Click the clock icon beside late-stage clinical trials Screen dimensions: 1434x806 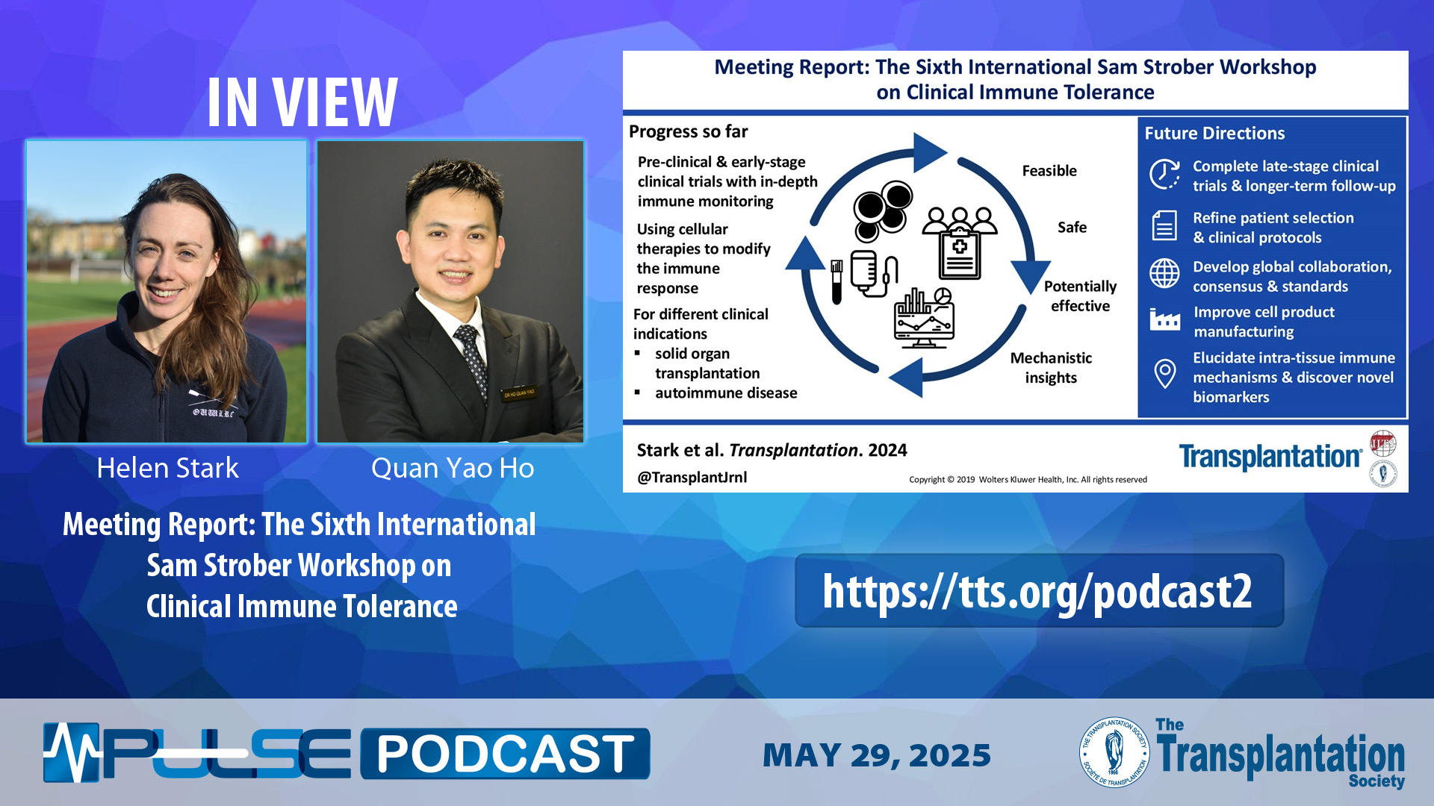1164,175
